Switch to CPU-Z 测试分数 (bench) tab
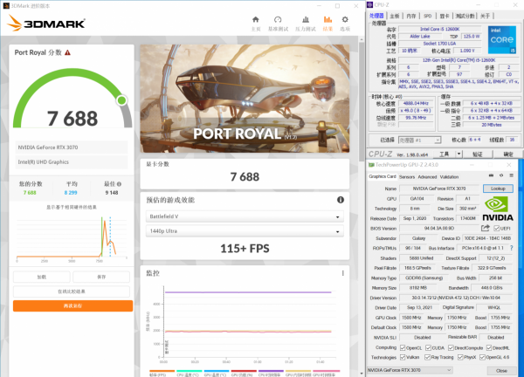The height and width of the screenshot is (377, 524). (465, 16)
